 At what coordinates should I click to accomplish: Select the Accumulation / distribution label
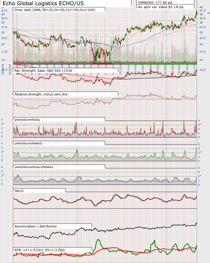point(36,226)
